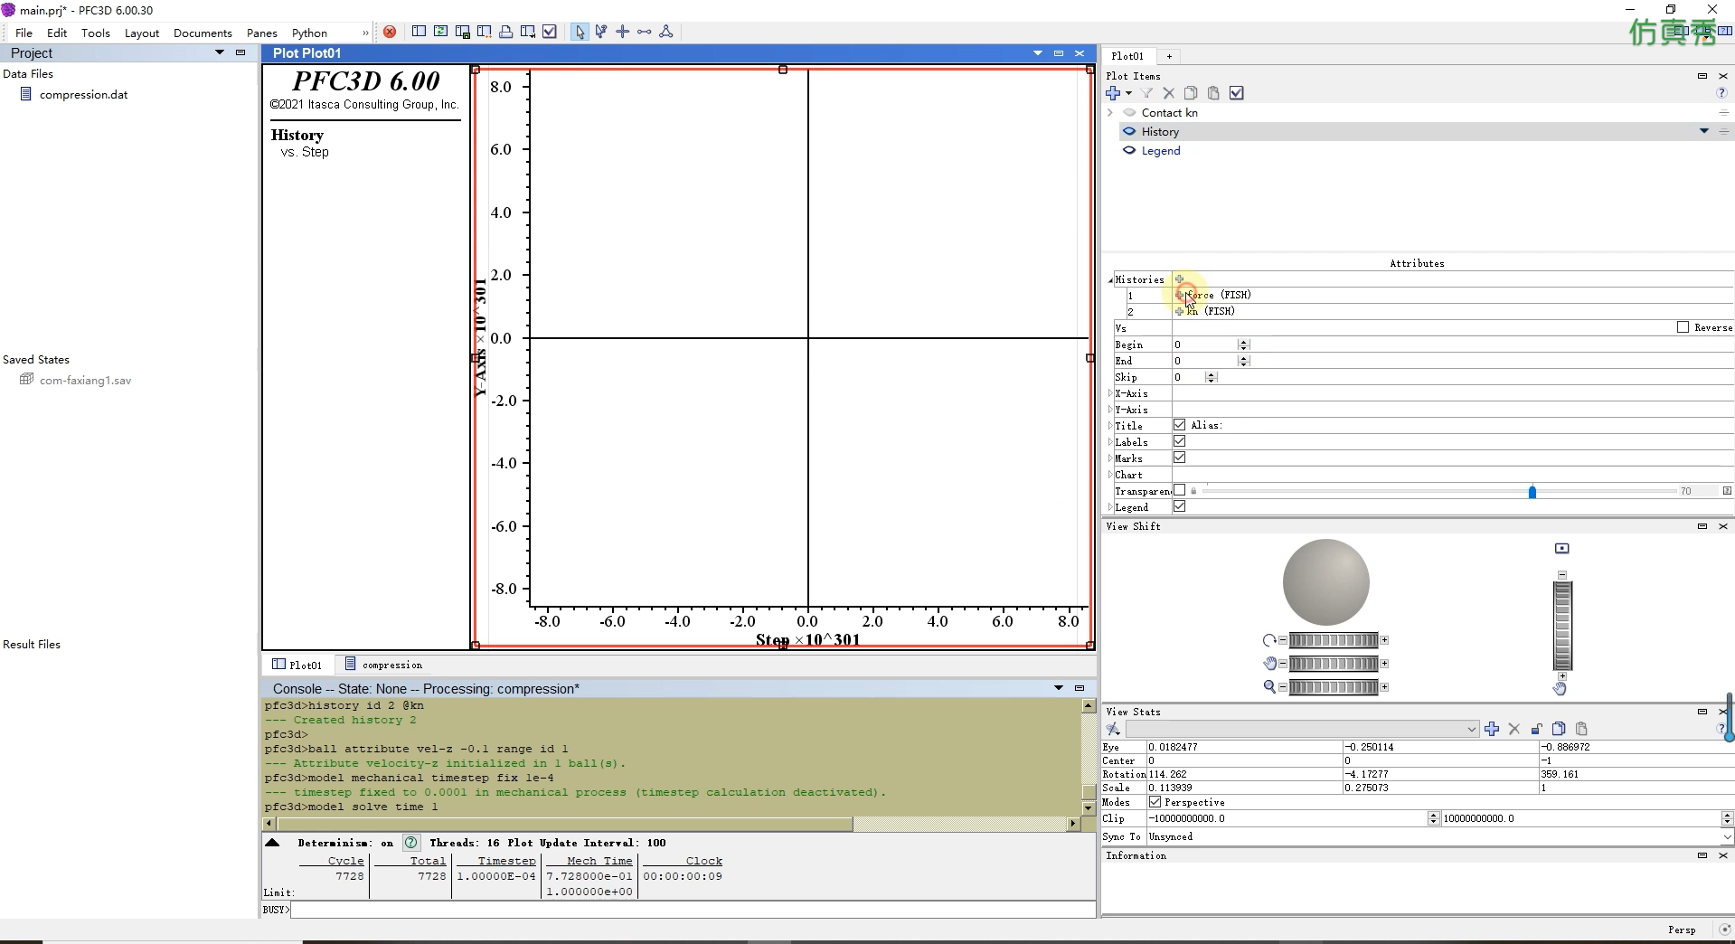Expand the Contact kn tree item

[1110, 112]
